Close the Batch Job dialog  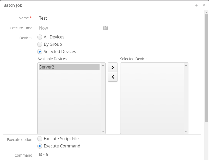[x=204, y=5]
